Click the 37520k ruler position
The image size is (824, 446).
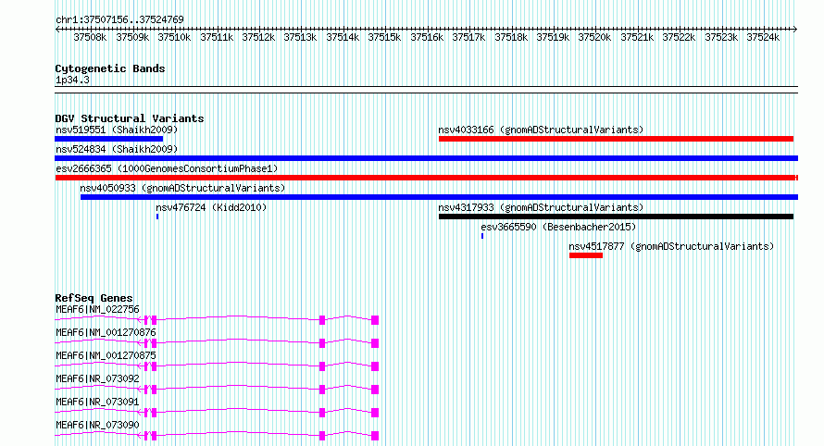594,37
